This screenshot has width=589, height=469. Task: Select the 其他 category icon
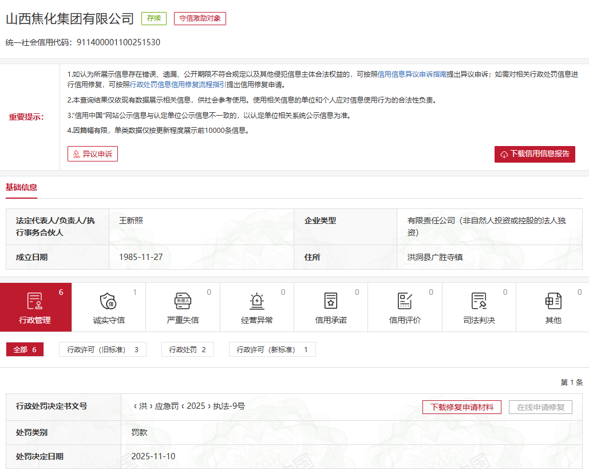coord(553,301)
